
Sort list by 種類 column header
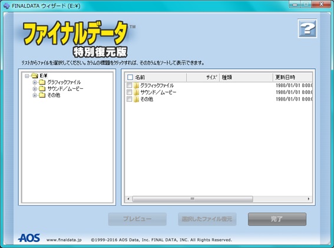pyautogui.click(x=246, y=77)
